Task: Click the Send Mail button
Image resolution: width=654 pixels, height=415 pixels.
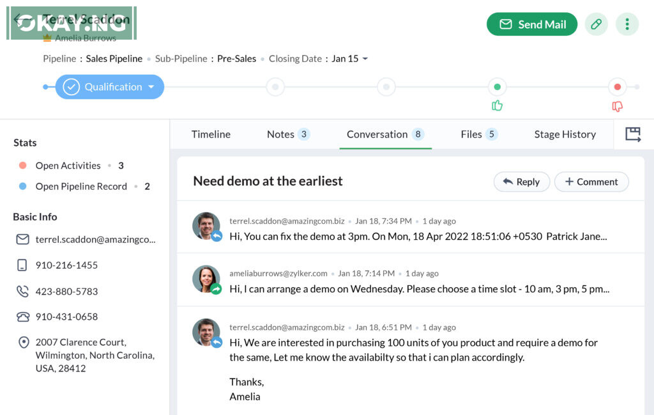Action: point(531,24)
